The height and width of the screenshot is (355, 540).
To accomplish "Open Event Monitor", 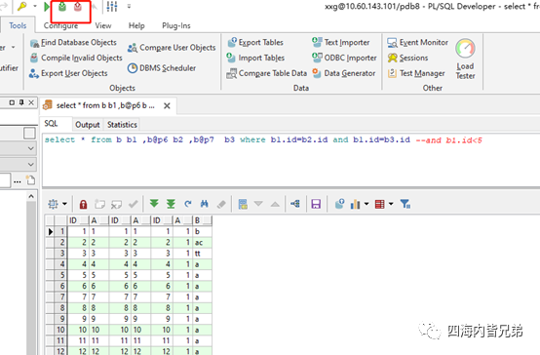I will tap(418, 42).
